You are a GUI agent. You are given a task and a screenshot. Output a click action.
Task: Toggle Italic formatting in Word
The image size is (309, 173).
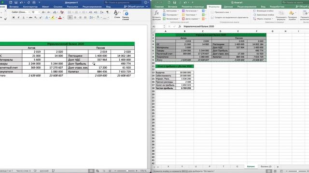(18, 17)
